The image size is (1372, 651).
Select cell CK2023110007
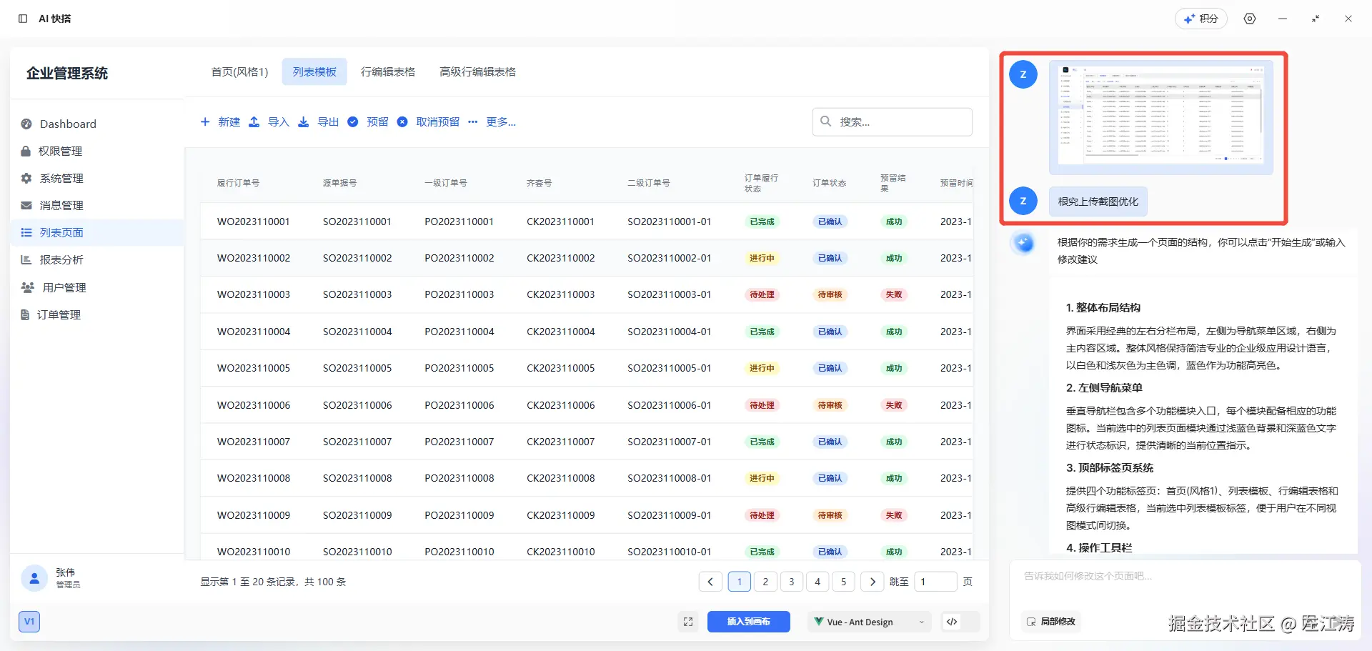561,442
